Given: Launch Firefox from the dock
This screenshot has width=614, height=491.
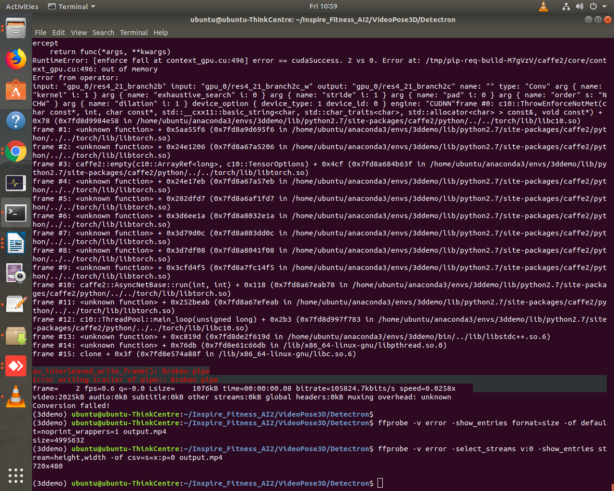Looking at the screenshot, I should (16, 59).
